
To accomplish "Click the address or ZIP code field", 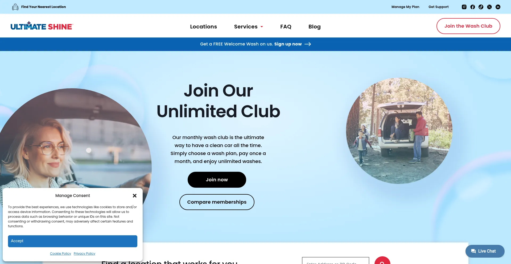I will click(x=335, y=261).
